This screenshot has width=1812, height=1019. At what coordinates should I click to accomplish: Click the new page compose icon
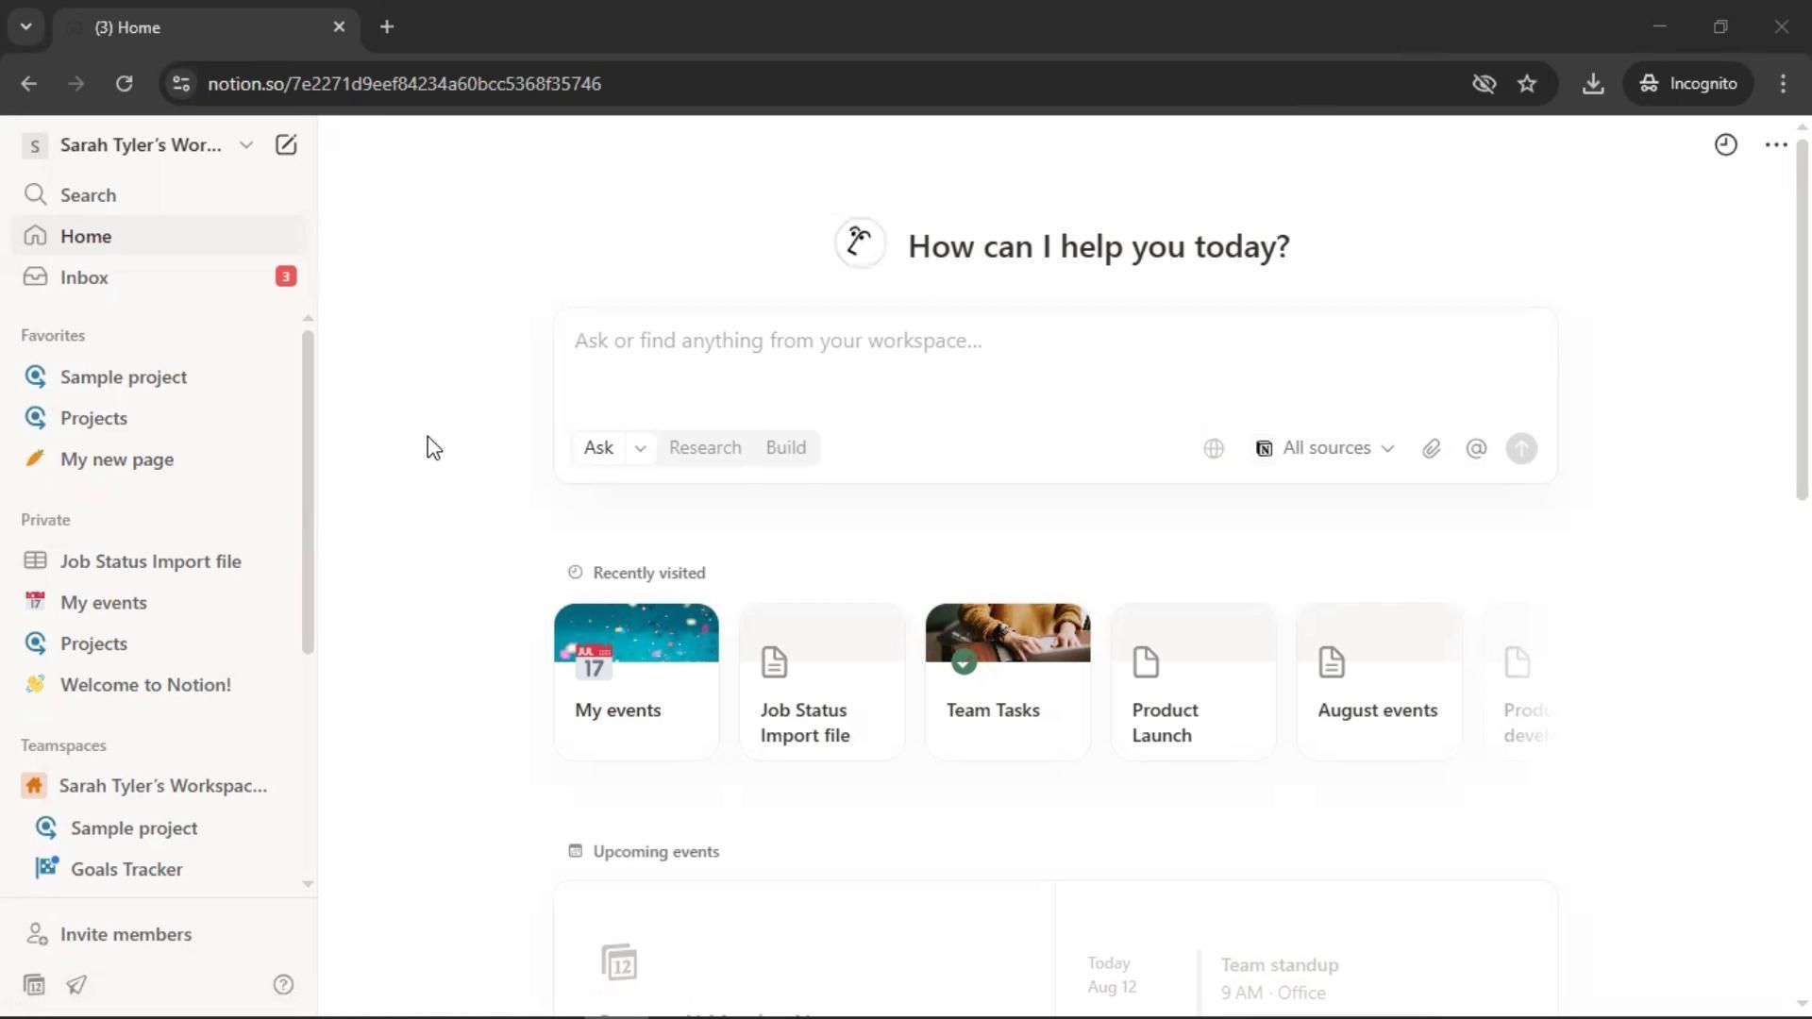(x=285, y=144)
